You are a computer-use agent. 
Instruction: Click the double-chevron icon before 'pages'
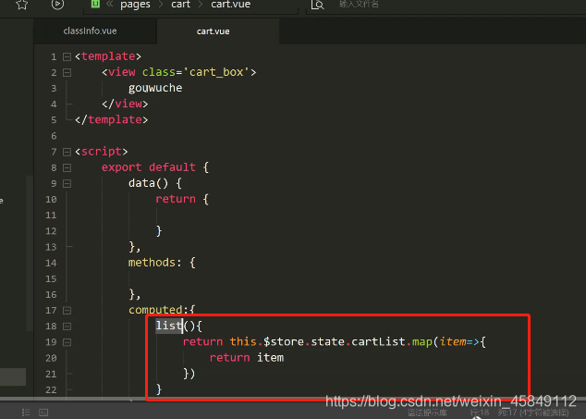tap(109, 4)
